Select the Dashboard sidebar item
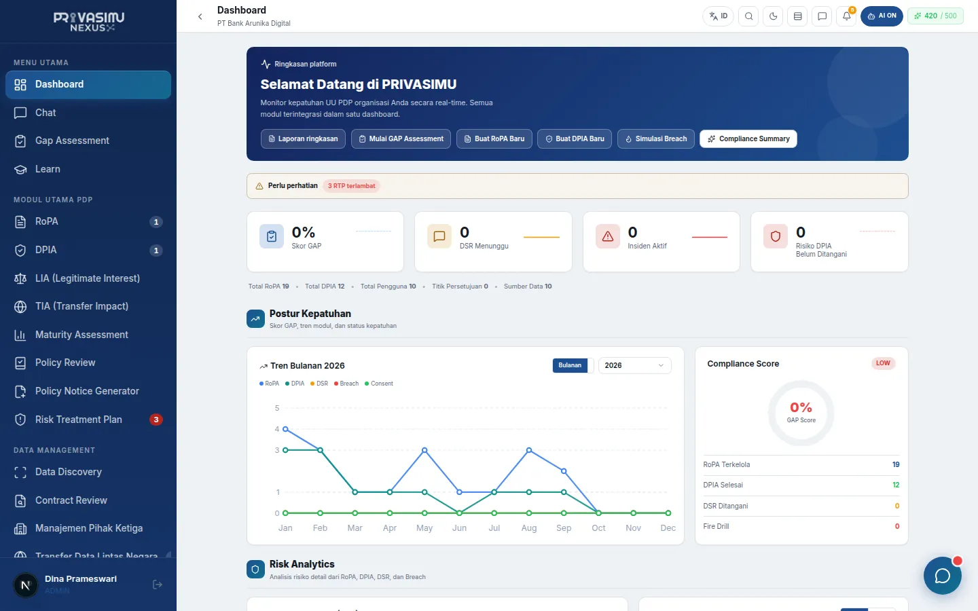This screenshot has height=611, width=978. point(88,84)
